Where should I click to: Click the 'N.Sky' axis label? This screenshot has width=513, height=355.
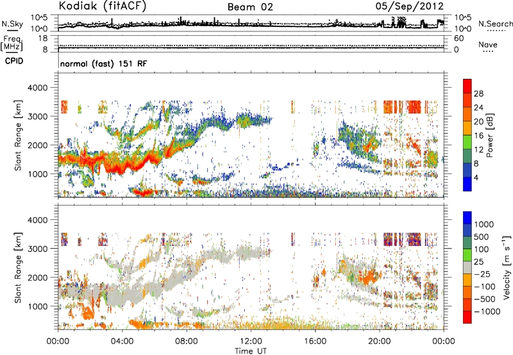pyautogui.click(x=12, y=24)
